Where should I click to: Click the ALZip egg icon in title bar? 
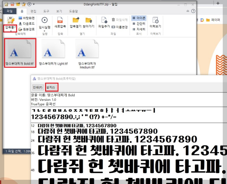[x=6, y=4]
